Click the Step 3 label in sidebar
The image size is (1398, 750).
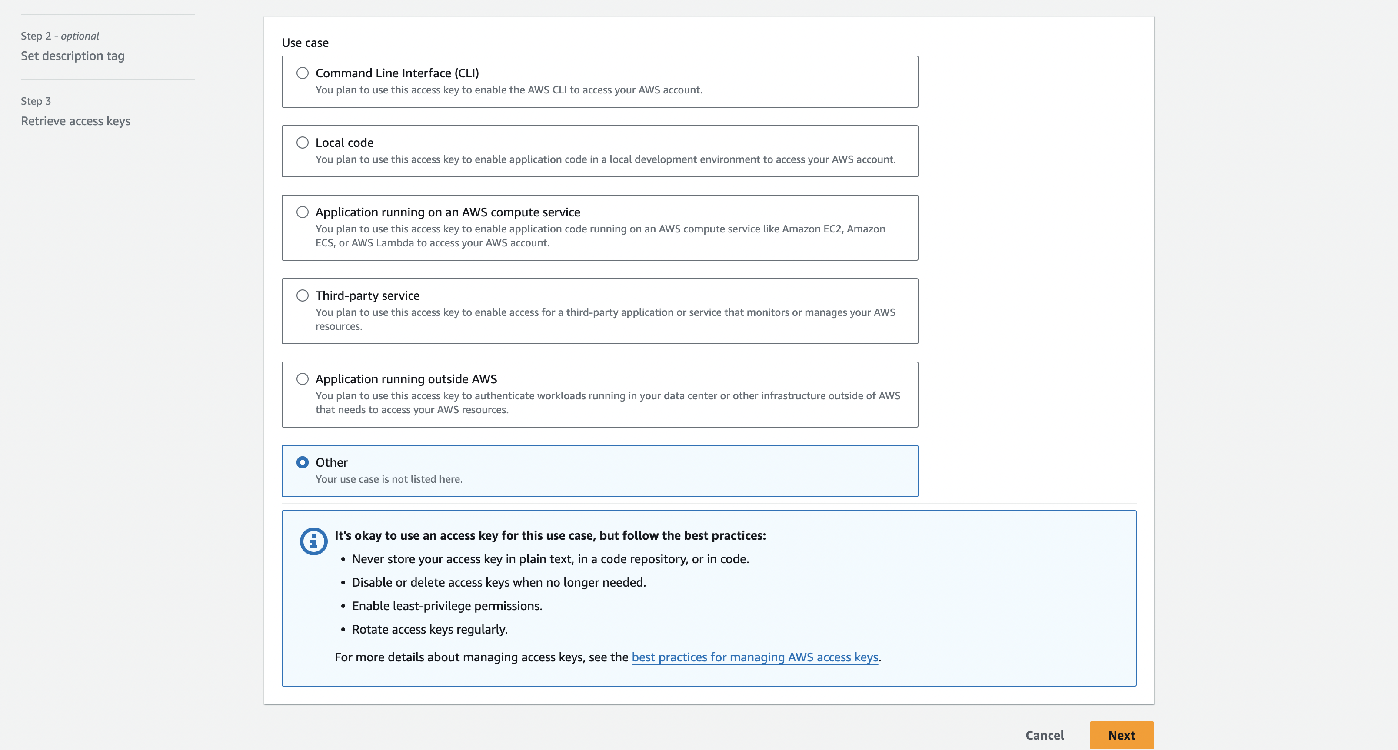click(x=36, y=101)
